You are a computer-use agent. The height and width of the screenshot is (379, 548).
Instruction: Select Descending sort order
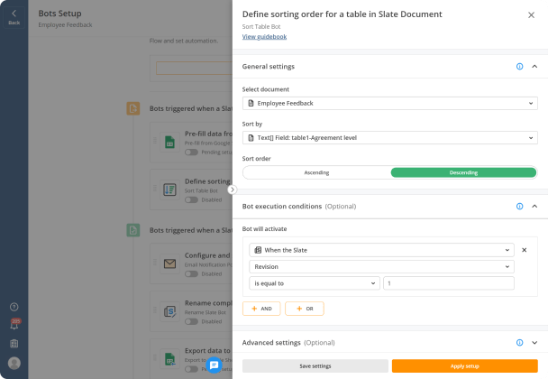[x=463, y=172]
